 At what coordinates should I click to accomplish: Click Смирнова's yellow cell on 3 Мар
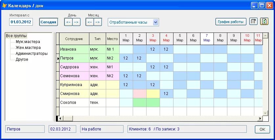pos(153,94)
